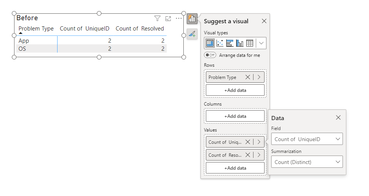Close the Data flyout
This screenshot has height=196, width=369.
[x=338, y=117]
